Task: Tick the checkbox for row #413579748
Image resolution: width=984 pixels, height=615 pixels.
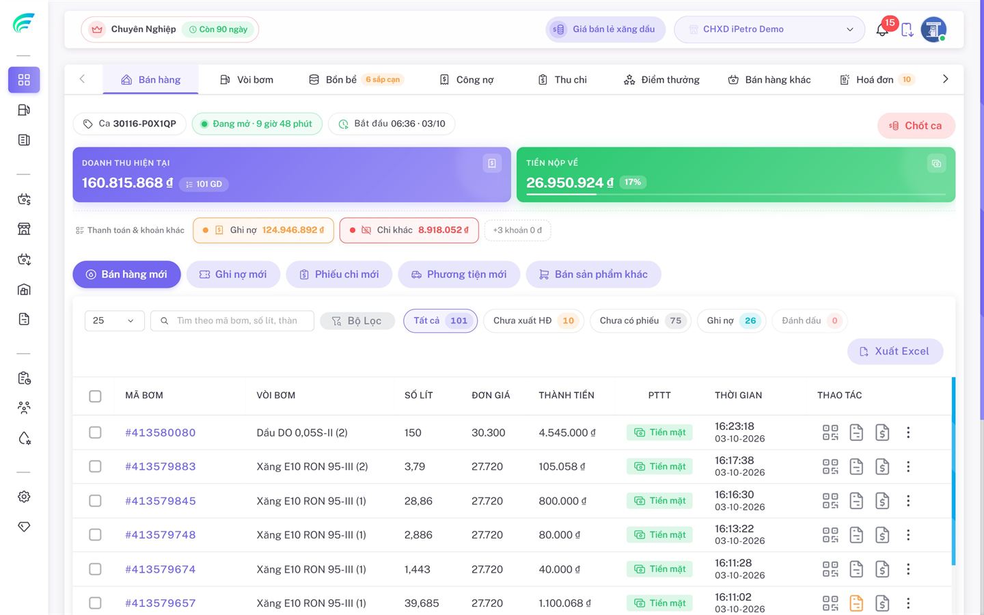Action: point(95,535)
